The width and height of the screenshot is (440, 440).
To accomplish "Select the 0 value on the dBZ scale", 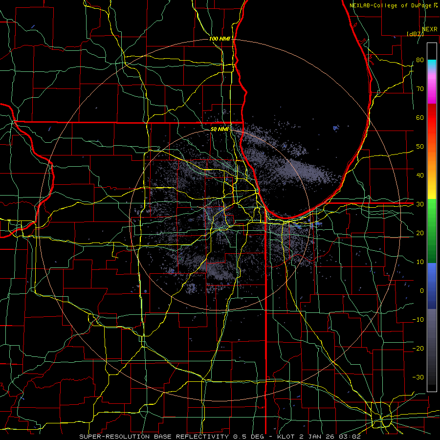I will [422, 291].
